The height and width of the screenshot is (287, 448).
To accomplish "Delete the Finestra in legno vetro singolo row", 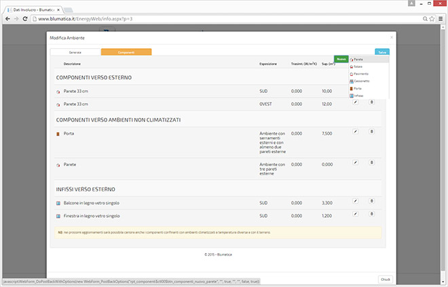I will click(371, 214).
